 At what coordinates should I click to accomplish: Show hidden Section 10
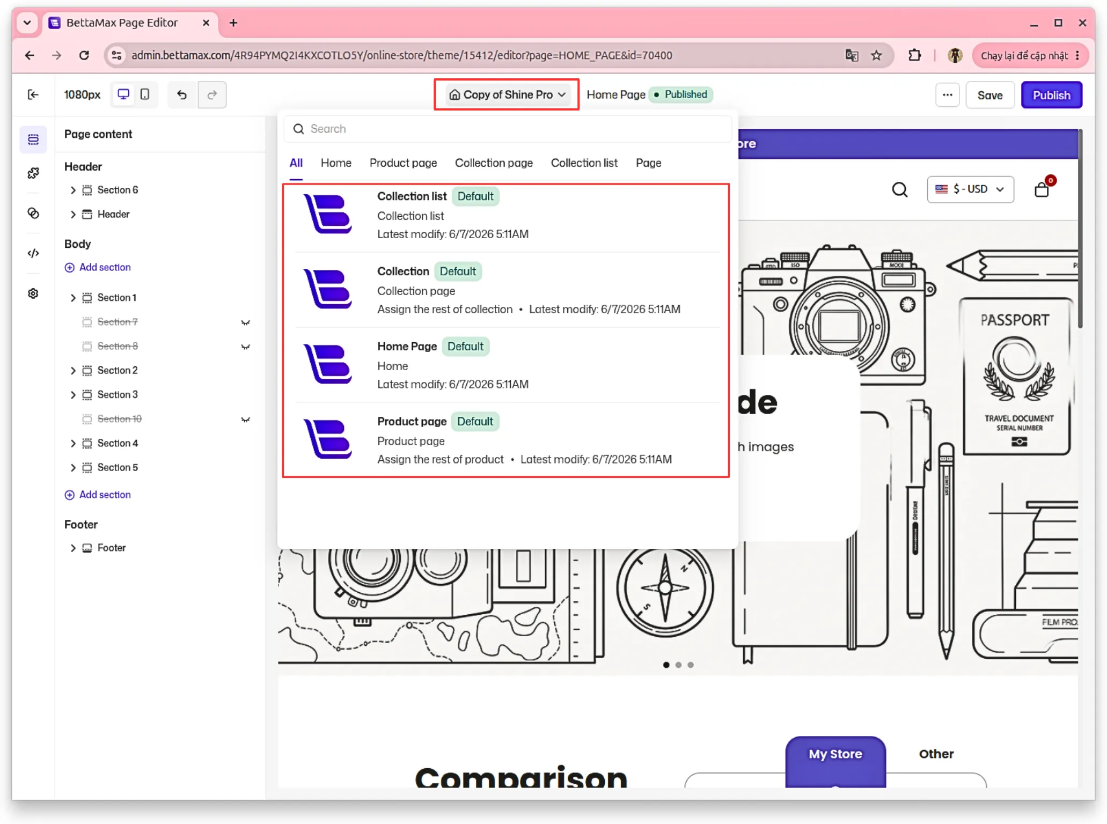(x=245, y=420)
